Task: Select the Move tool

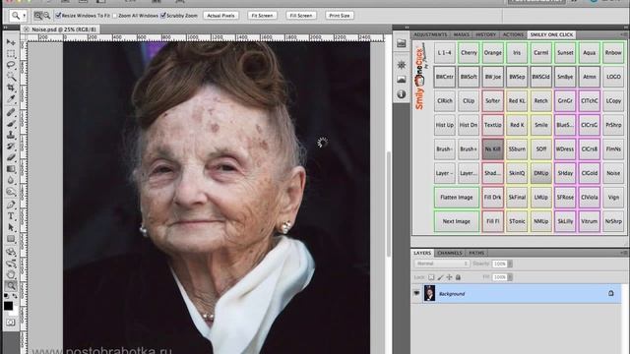Action: (x=11, y=42)
